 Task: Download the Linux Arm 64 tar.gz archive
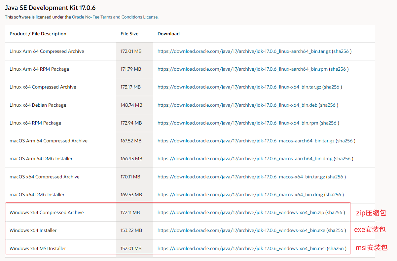[x=244, y=51]
